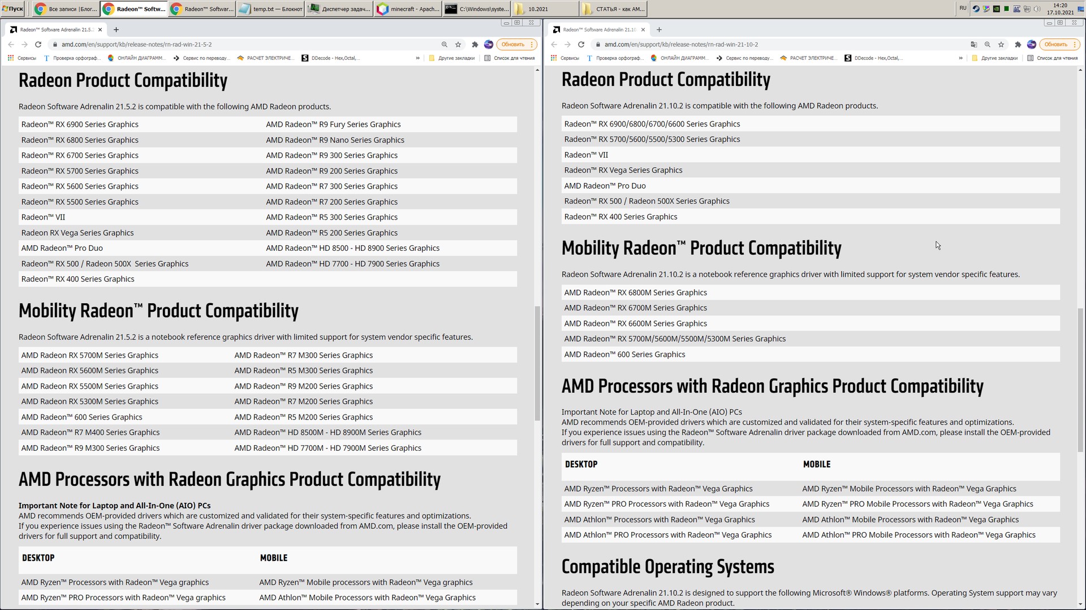Go back in the right browser window
The image size is (1086, 610).
pos(554,45)
